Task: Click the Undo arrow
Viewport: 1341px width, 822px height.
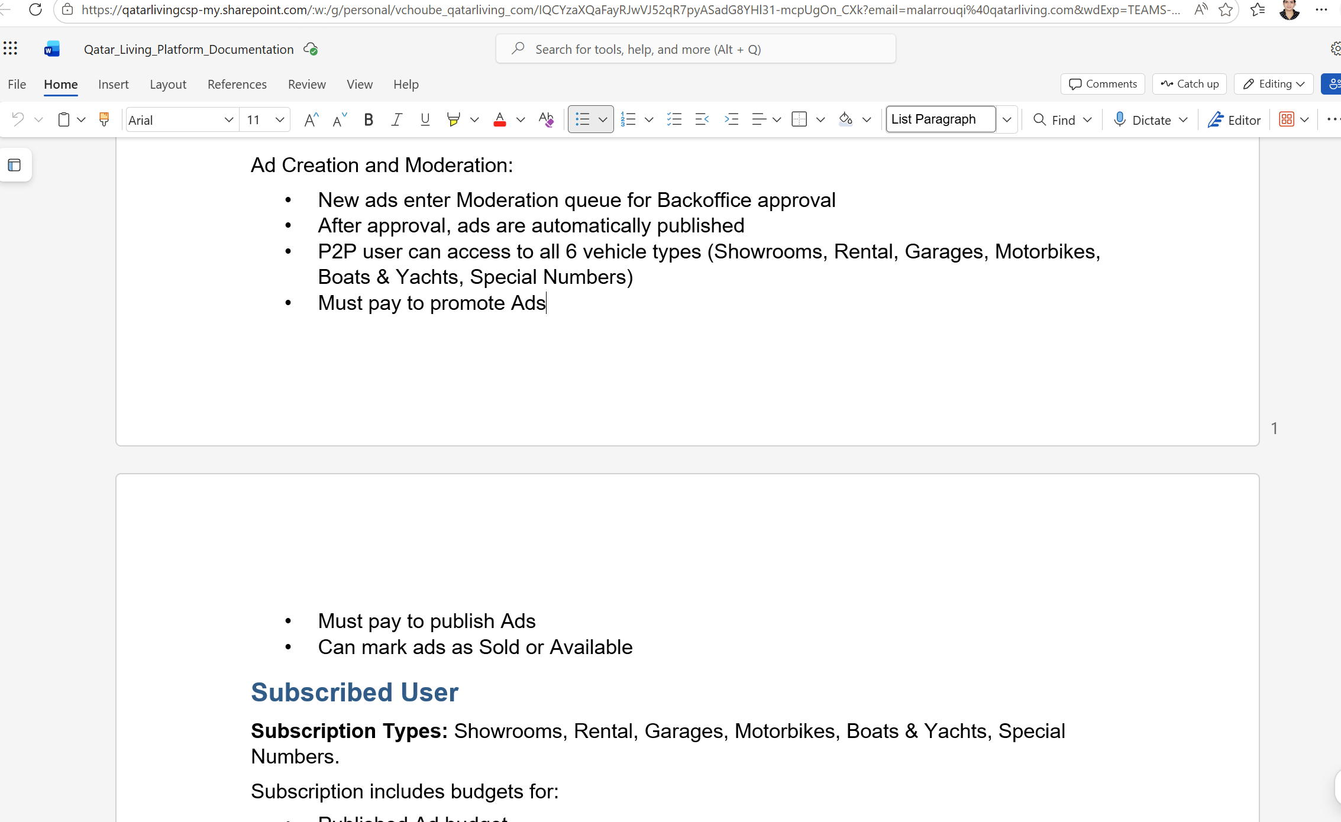Action: click(x=18, y=120)
